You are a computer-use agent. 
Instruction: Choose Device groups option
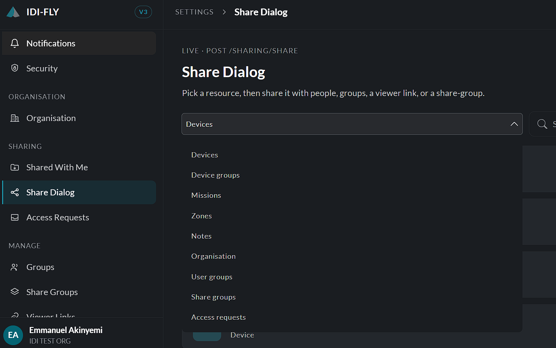coord(352,175)
